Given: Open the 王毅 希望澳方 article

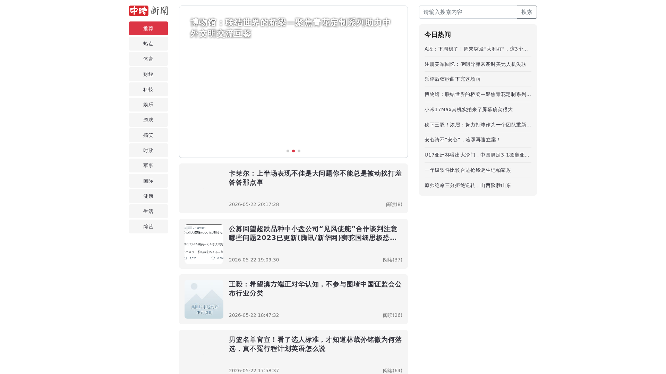Looking at the screenshot, I should coord(315,288).
